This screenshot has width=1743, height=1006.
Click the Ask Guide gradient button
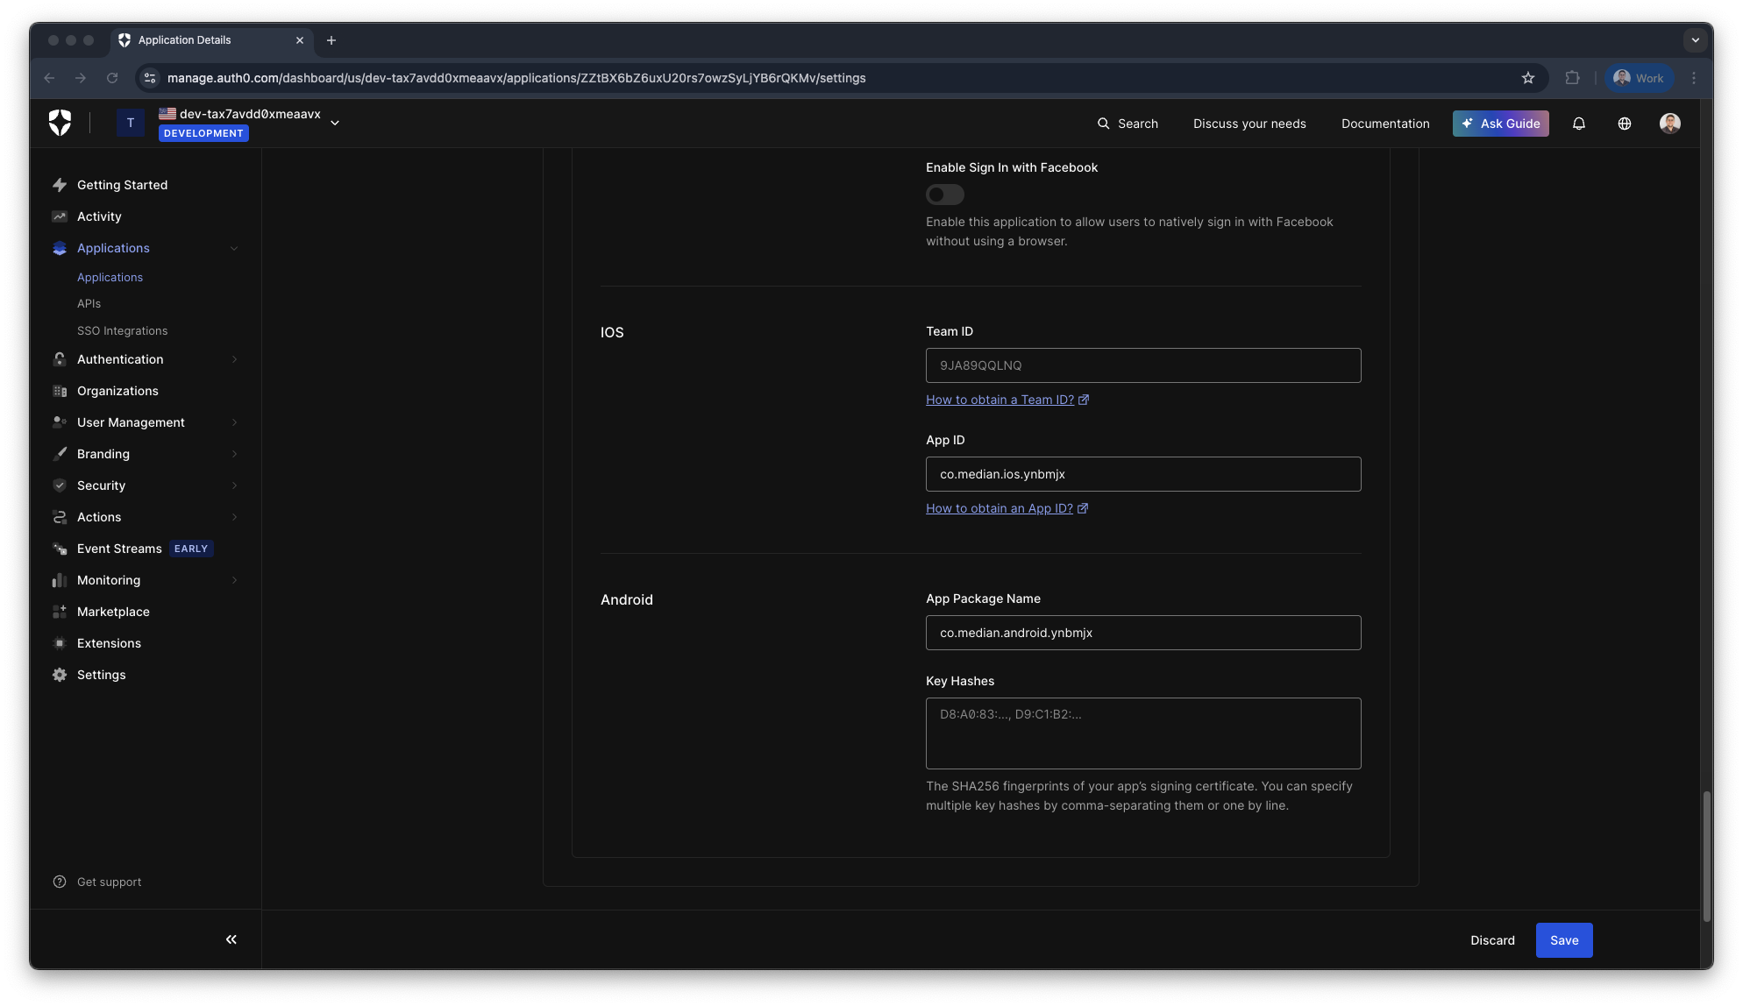1500,124
